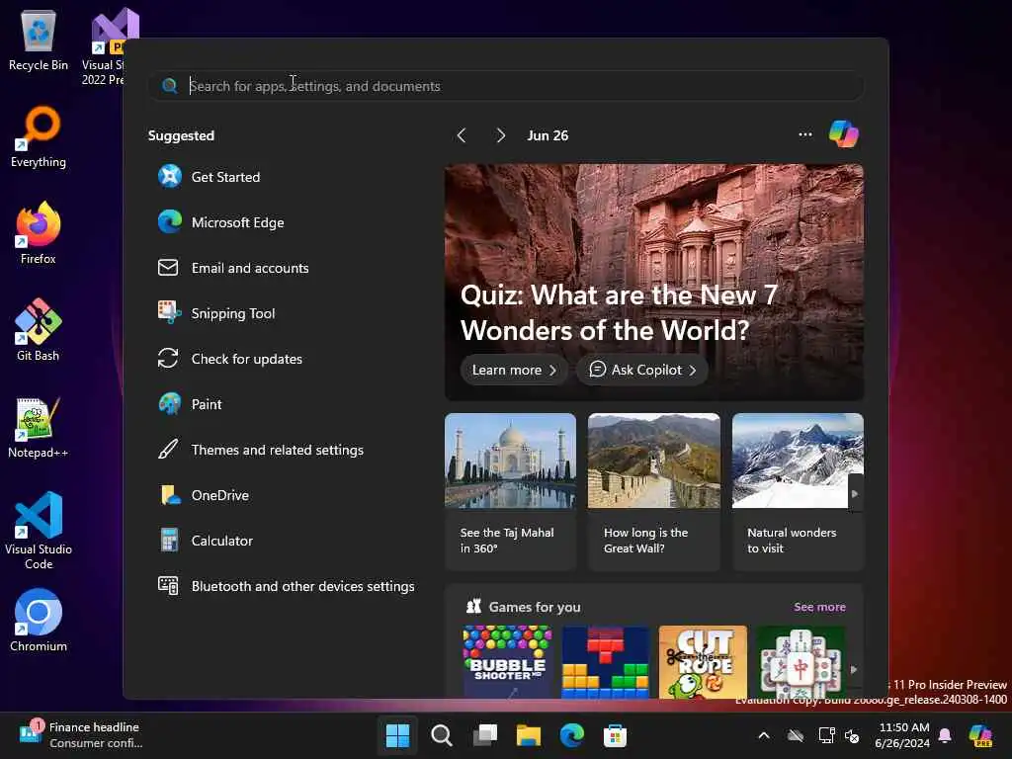Open How long is the Great Wall card
The height and width of the screenshot is (759, 1012).
coord(654,492)
